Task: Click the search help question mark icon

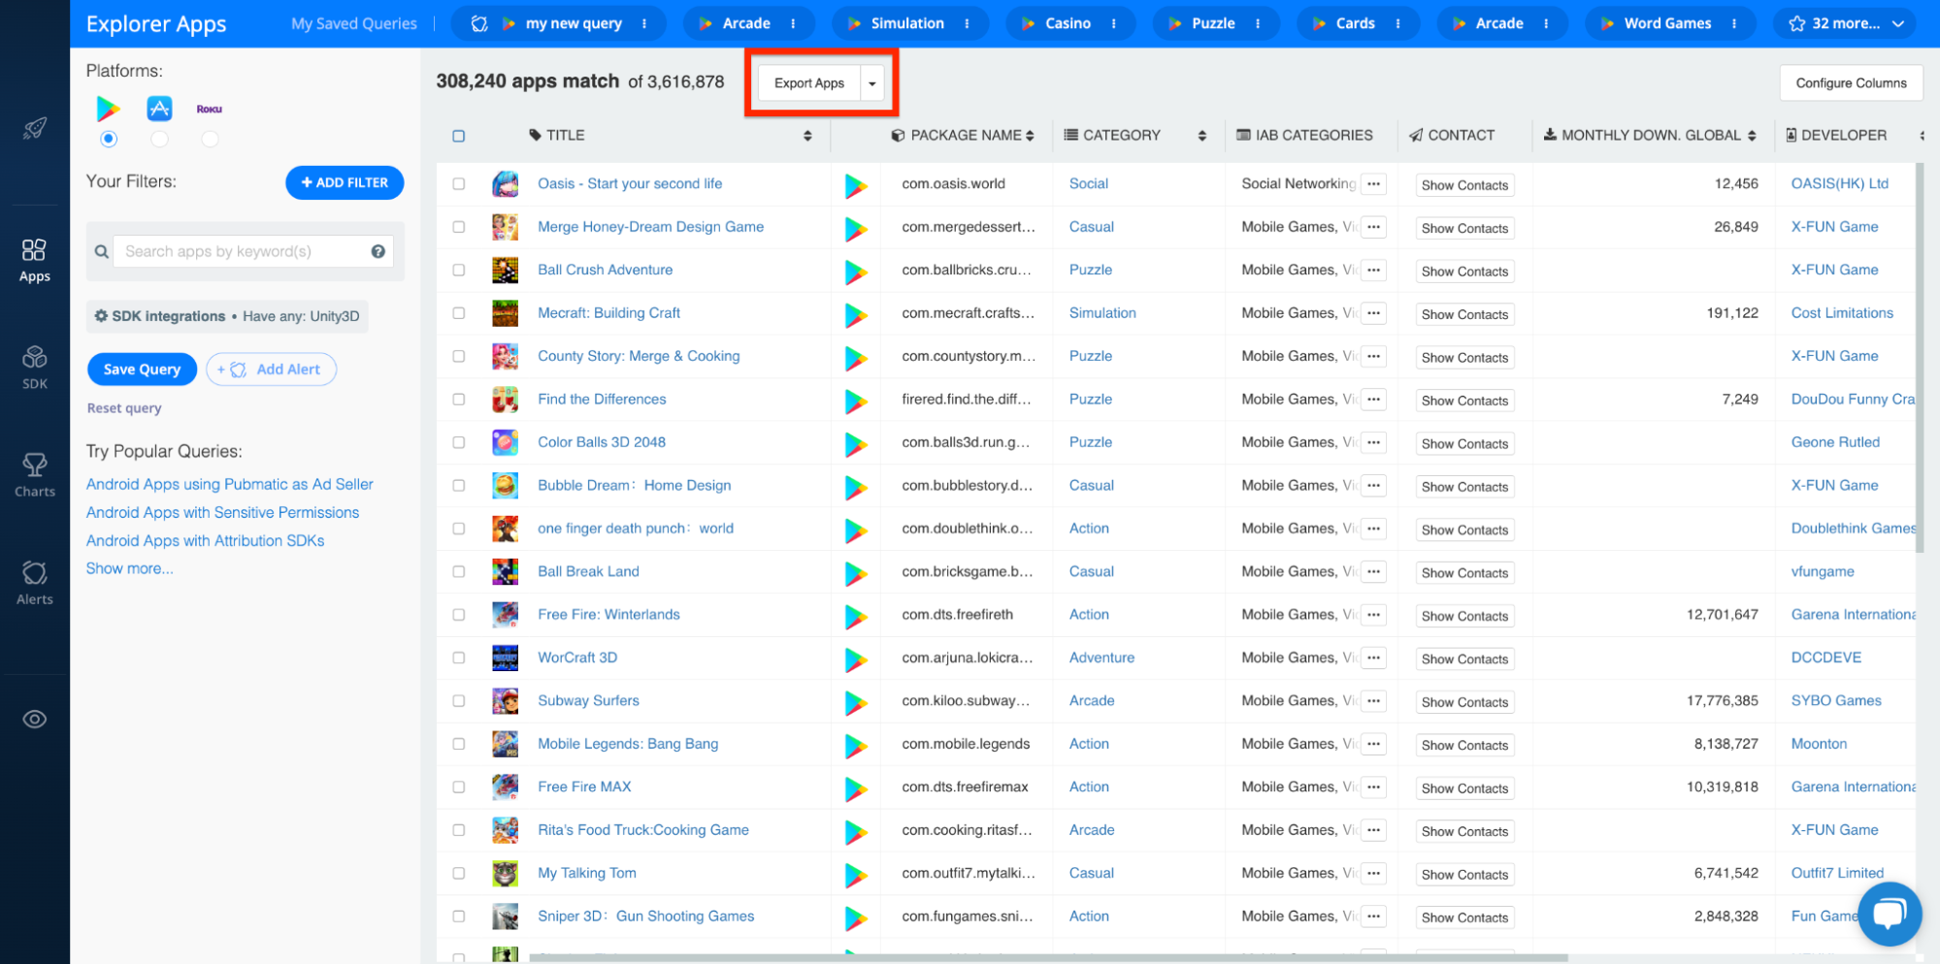Action: [378, 251]
